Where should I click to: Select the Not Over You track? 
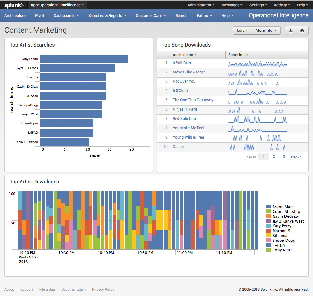tap(184, 81)
